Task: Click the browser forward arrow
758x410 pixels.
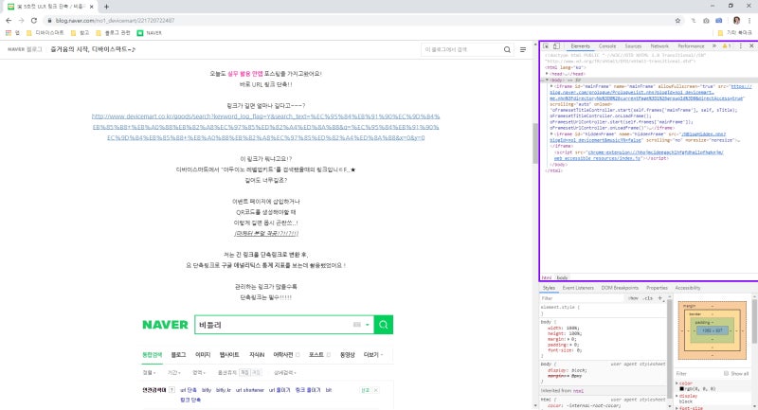Action: [x=21, y=20]
